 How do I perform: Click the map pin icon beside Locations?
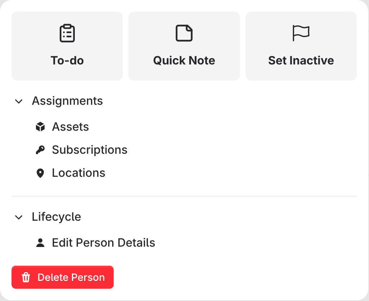pyautogui.click(x=40, y=173)
